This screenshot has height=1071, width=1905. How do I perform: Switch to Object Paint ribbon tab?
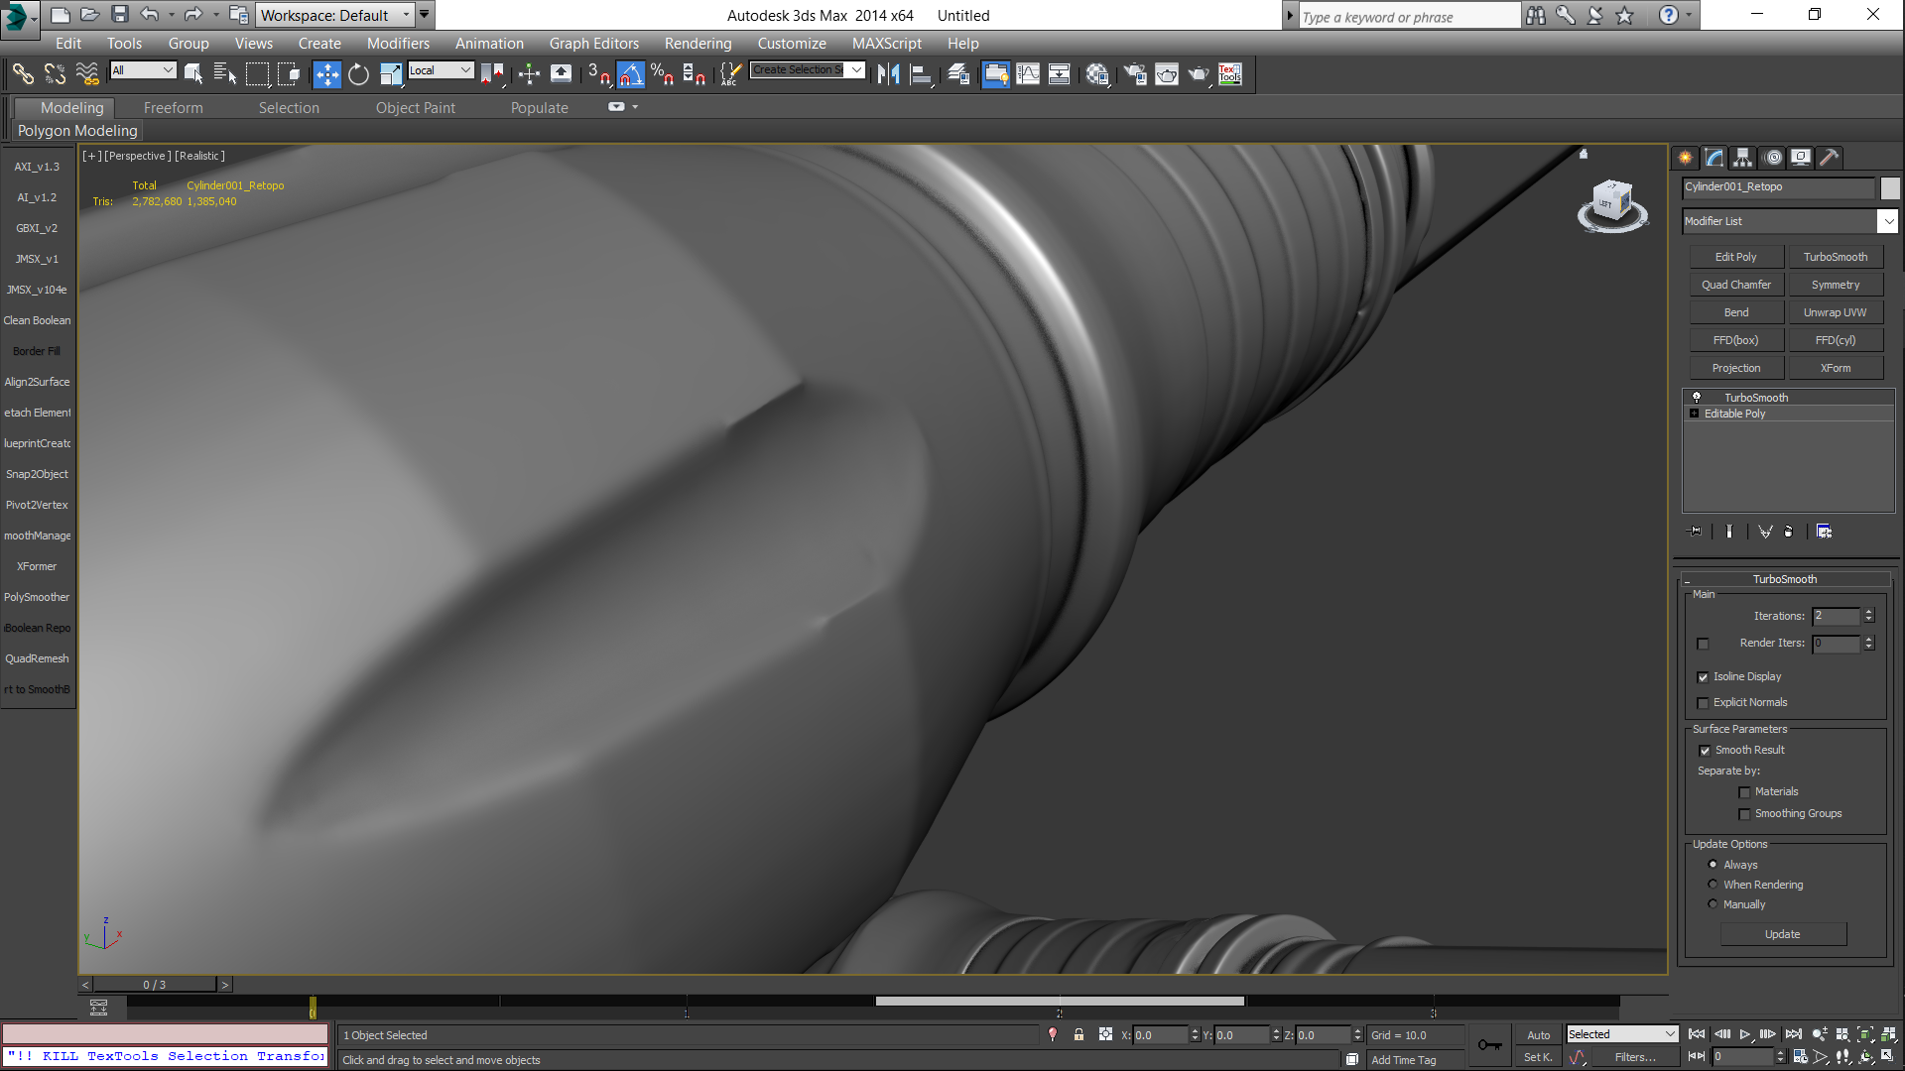(x=415, y=108)
